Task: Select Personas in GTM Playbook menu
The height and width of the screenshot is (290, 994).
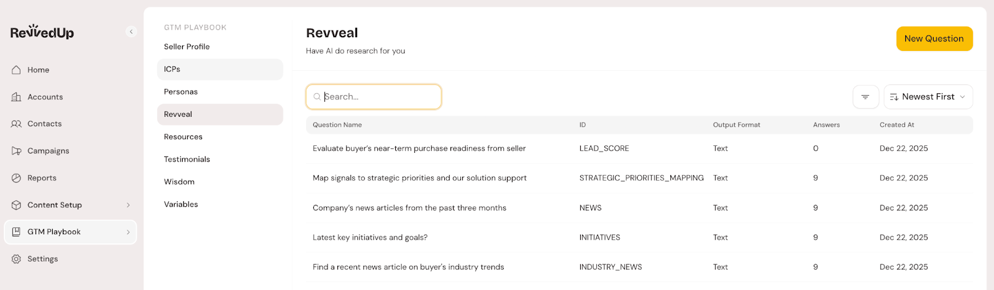Action: tap(181, 92)
